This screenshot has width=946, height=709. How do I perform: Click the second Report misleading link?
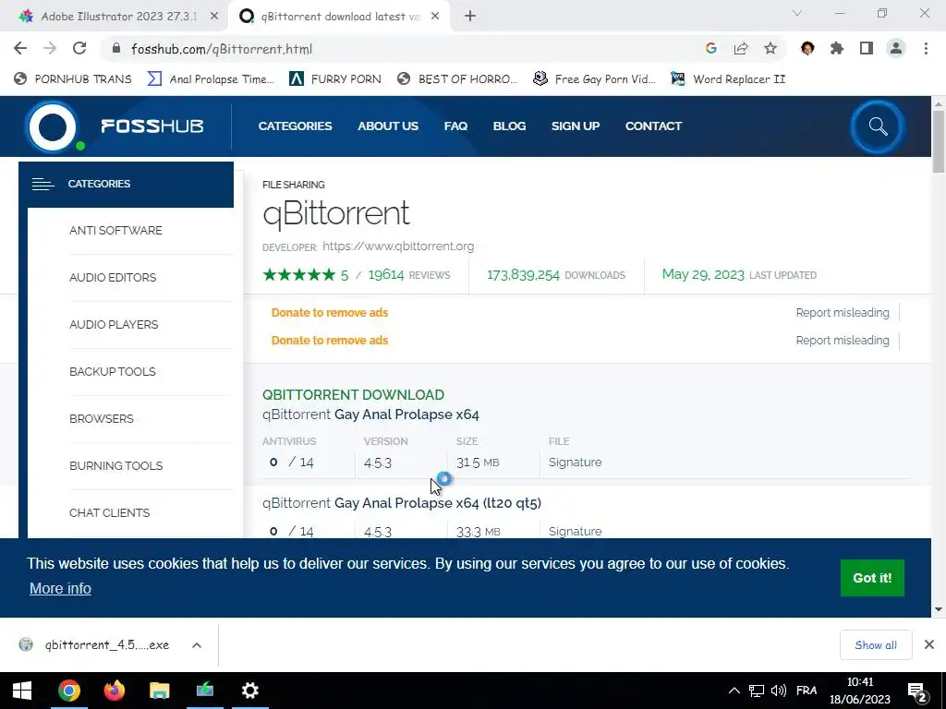click(843, 340)
